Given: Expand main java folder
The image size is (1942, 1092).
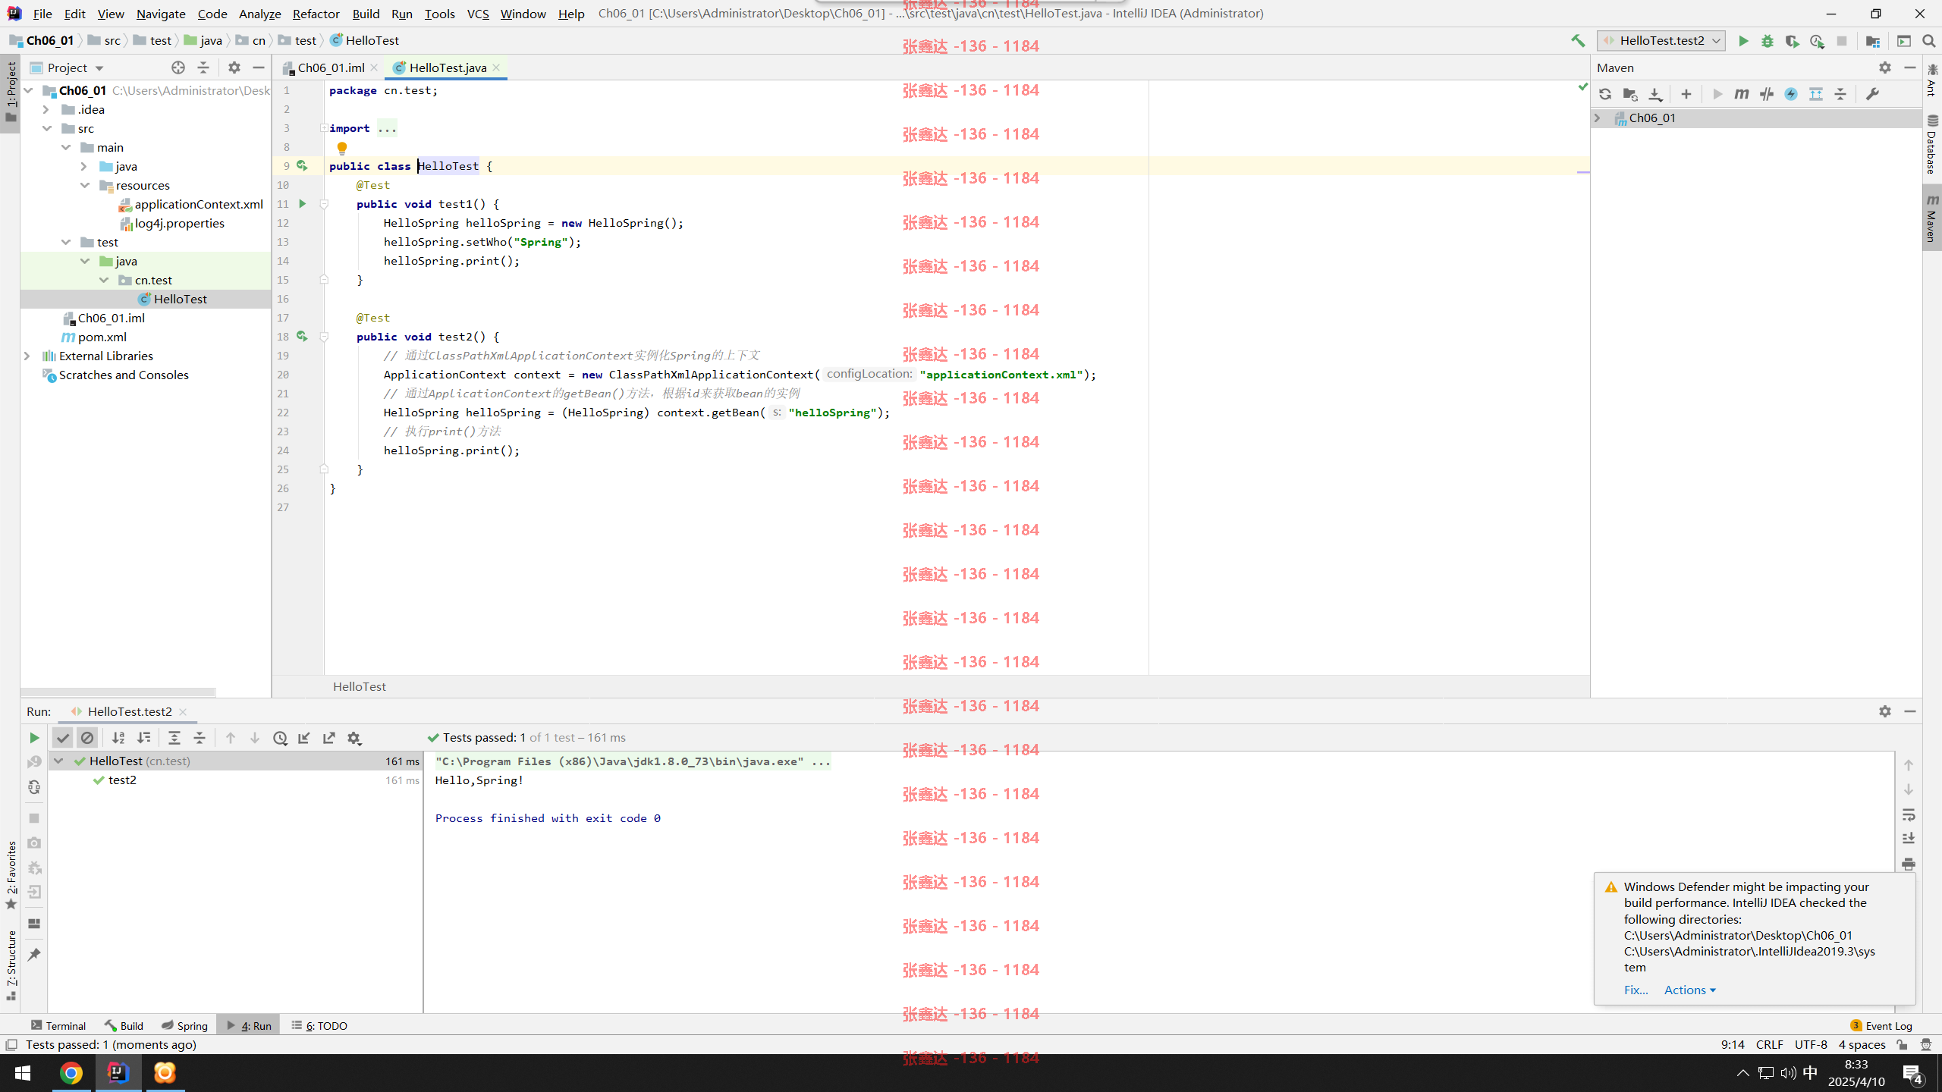Looking at the screenshot, I should (84, 166).
